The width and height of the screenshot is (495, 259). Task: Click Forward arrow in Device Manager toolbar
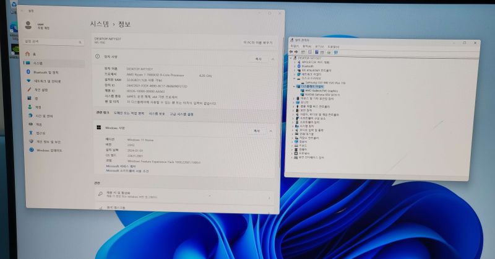click(296, 52)
